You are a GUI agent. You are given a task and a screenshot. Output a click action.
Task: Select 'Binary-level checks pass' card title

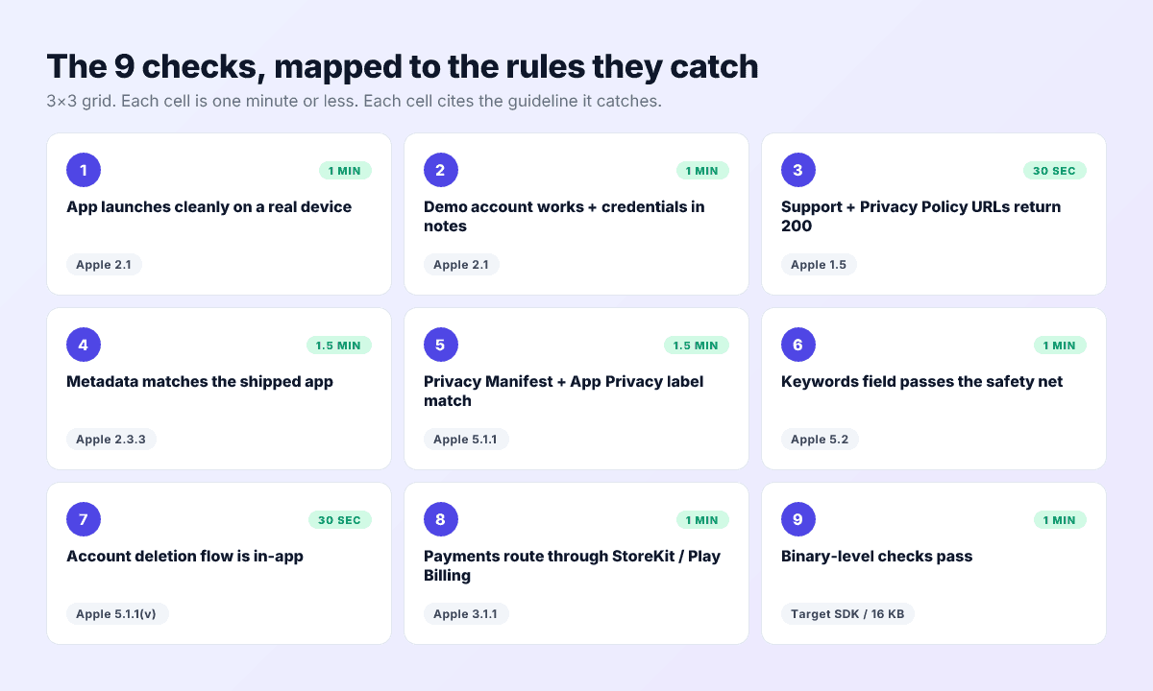pyautogui.click(x=876, y=557)
